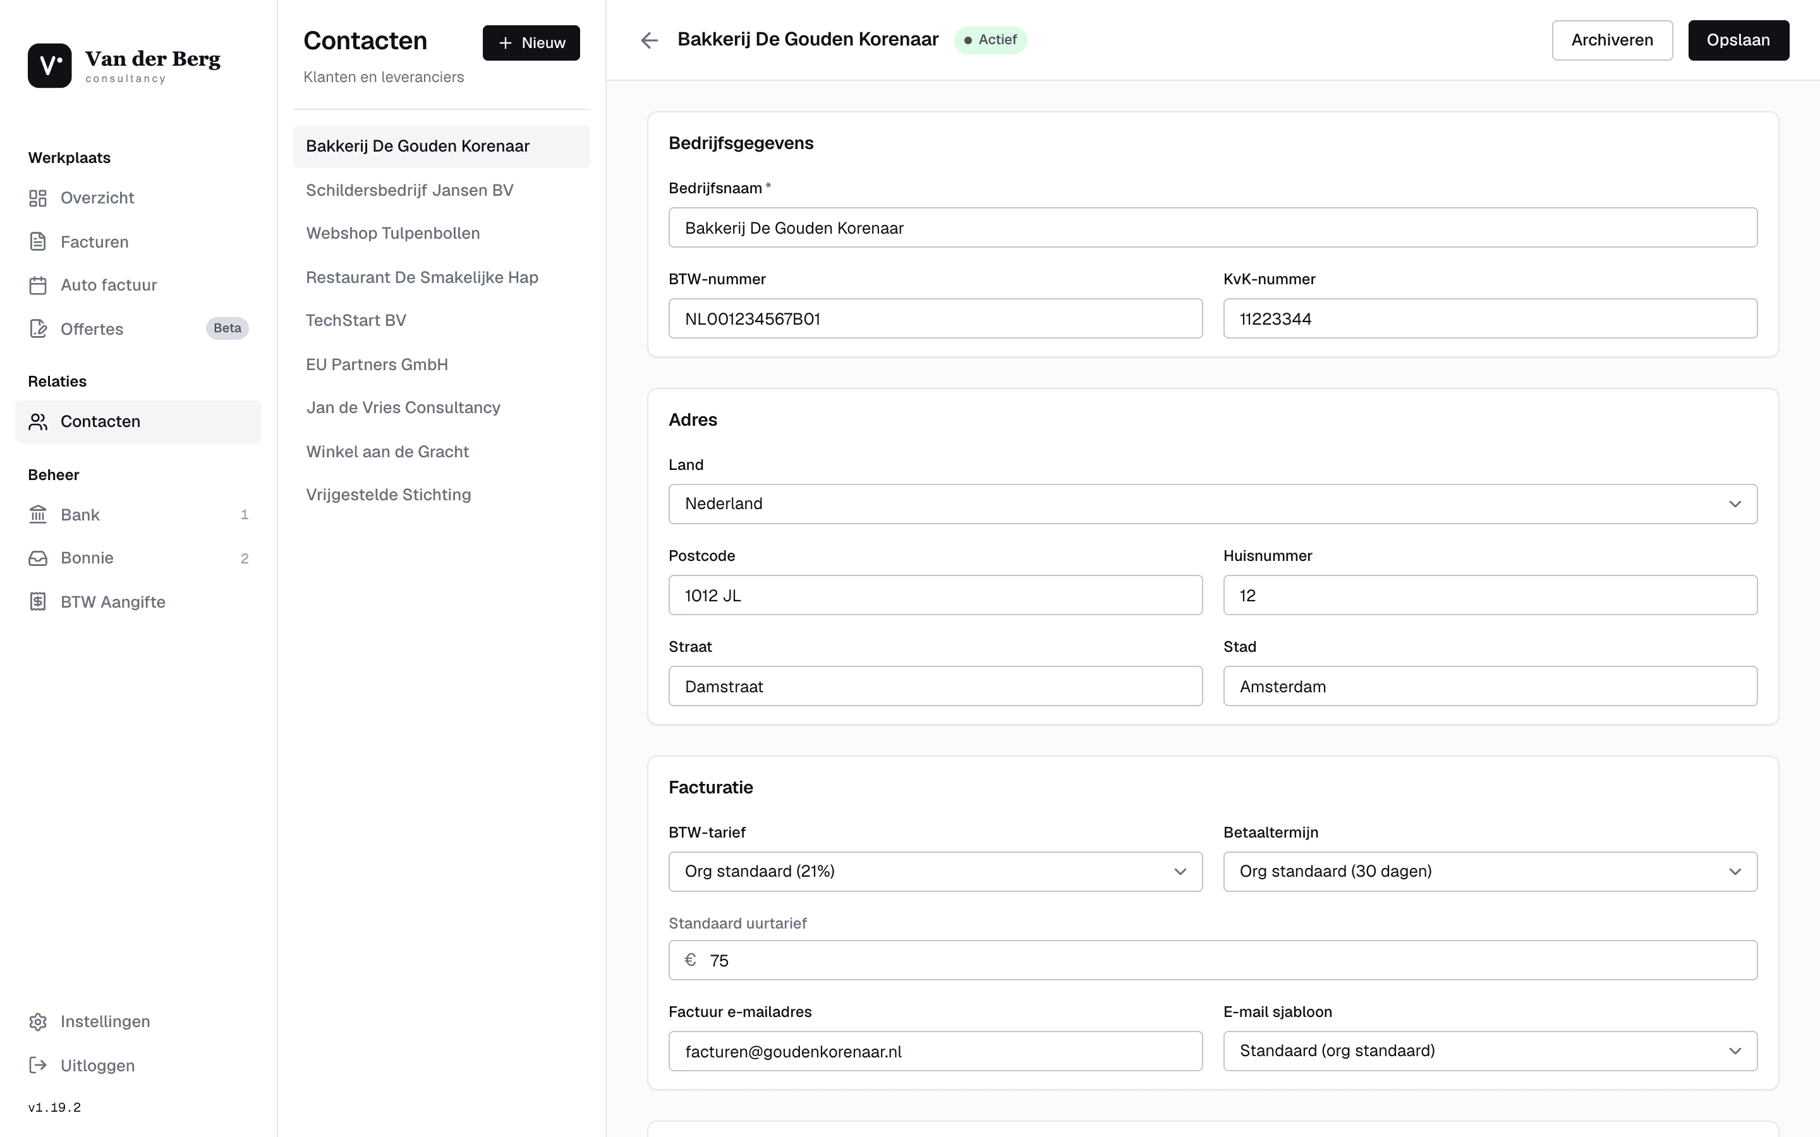Click the Factuur e-mailadres field
Viewport: 1820px width, 1137px height.
coord(935,1051)
